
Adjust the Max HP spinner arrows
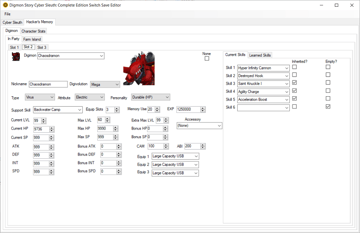click(x=116, y=129)
